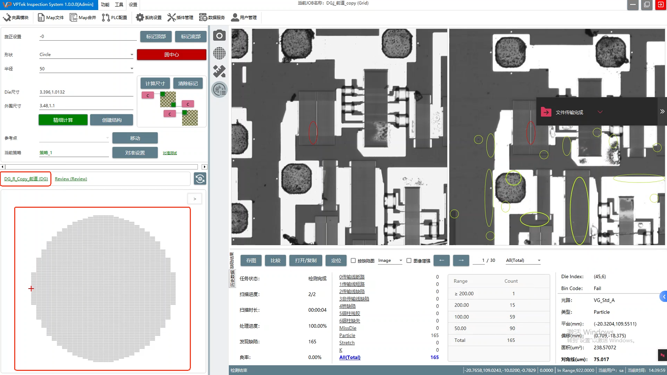This screenshot has width=667, height=375.
Task: Open the 参考点 reference point dropdown
Action: click(74, 138)
